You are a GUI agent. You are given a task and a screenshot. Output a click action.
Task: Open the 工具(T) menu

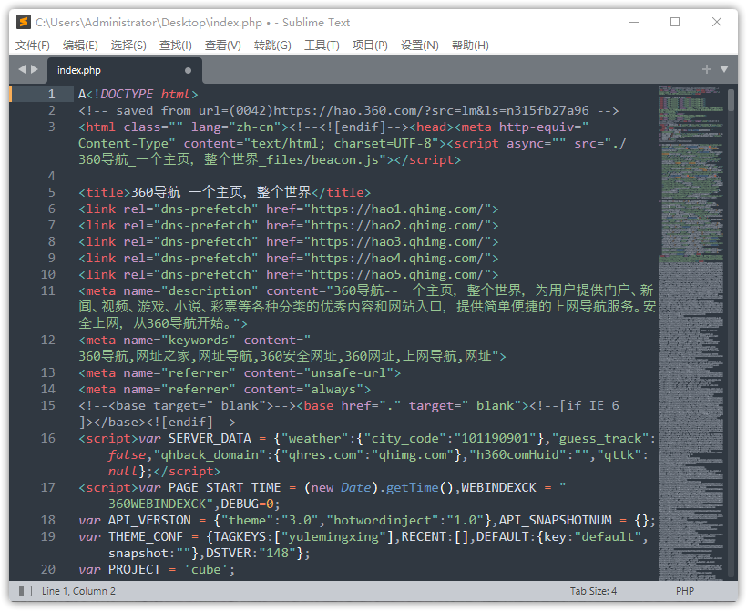[x=322, y=46]
